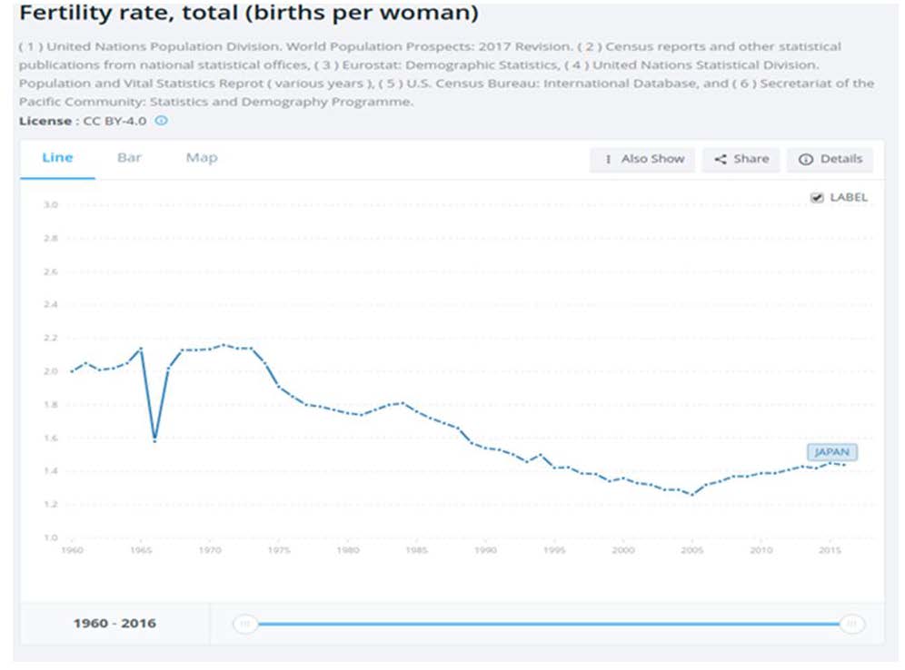This screenshot has width=905, height=670.
Task: Switch to the Line chart tab
Action: pos(57,158)
